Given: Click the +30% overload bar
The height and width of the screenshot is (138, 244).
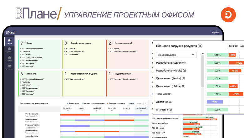Looking at the screenshot, I should tap(232, 55).
